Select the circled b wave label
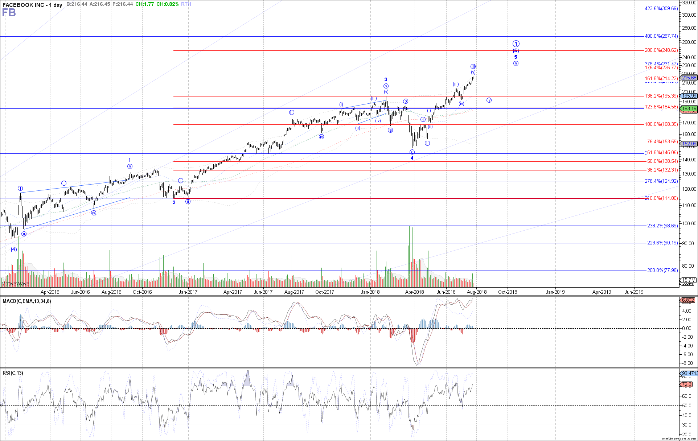The image size is (698, 441). click(x=406, y=101)
